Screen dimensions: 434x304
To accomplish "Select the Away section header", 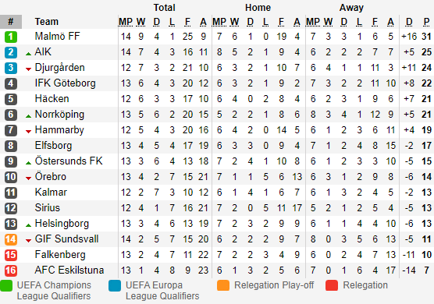I will click(x=351, y=8).
